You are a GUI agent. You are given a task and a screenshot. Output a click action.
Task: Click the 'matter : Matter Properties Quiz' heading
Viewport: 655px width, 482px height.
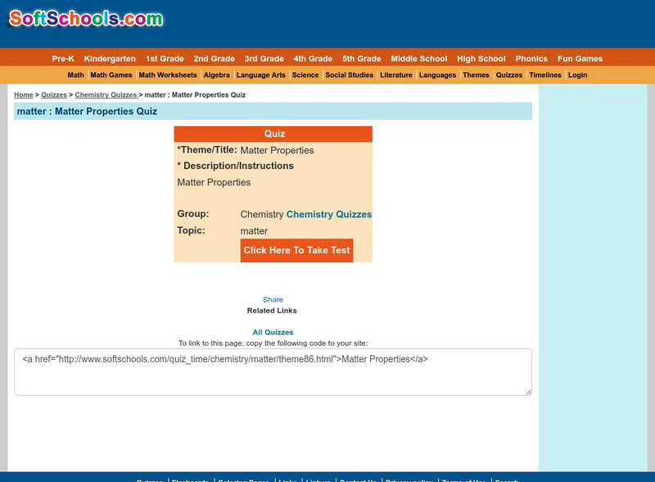point(87,111)
